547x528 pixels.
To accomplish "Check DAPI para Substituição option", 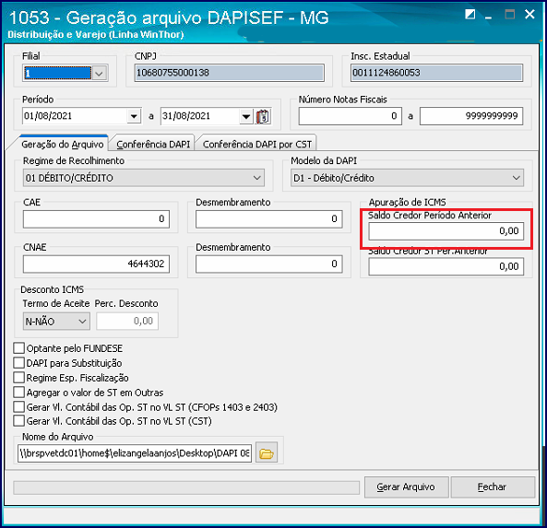I will pyautogui.click(x=18, y=363).
